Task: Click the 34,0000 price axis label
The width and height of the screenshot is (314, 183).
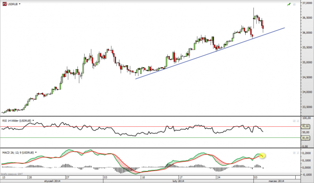Action: point(307,92)
